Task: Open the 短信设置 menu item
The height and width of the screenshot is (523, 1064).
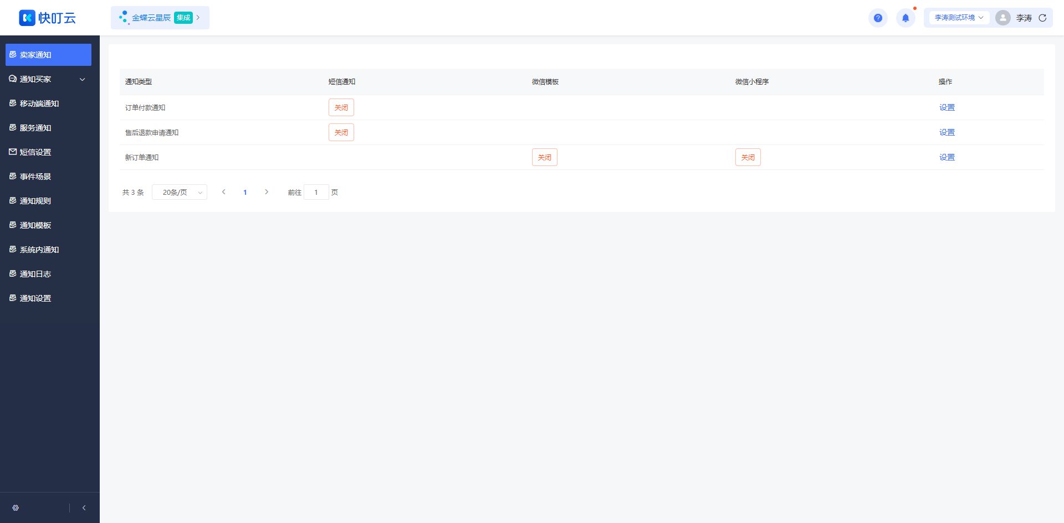Action: (x=48, y=152)
